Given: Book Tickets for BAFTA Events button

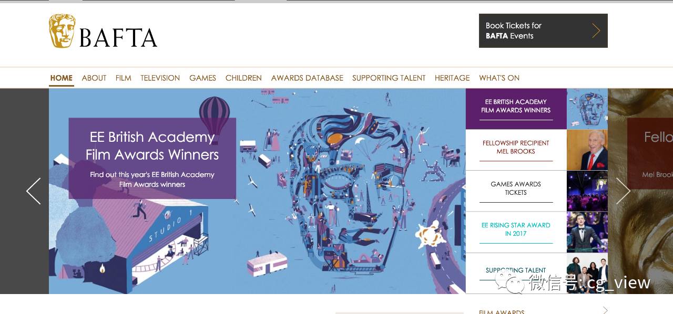Looking at the screenshot, I should (543, 30).
